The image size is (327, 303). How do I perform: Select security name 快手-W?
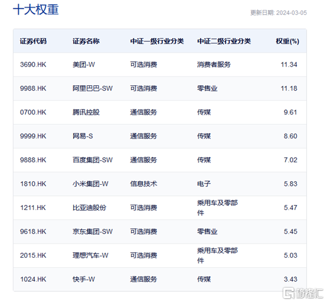click(x=84, y=279)
